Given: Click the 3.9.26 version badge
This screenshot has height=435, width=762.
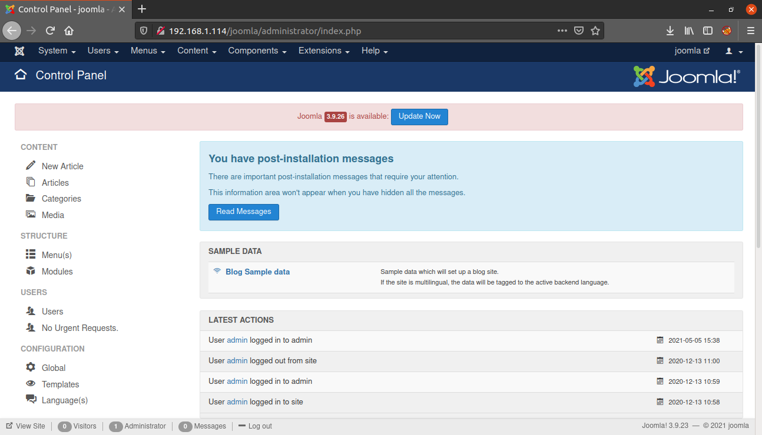Looking at the screenshot, I should 335,116.
